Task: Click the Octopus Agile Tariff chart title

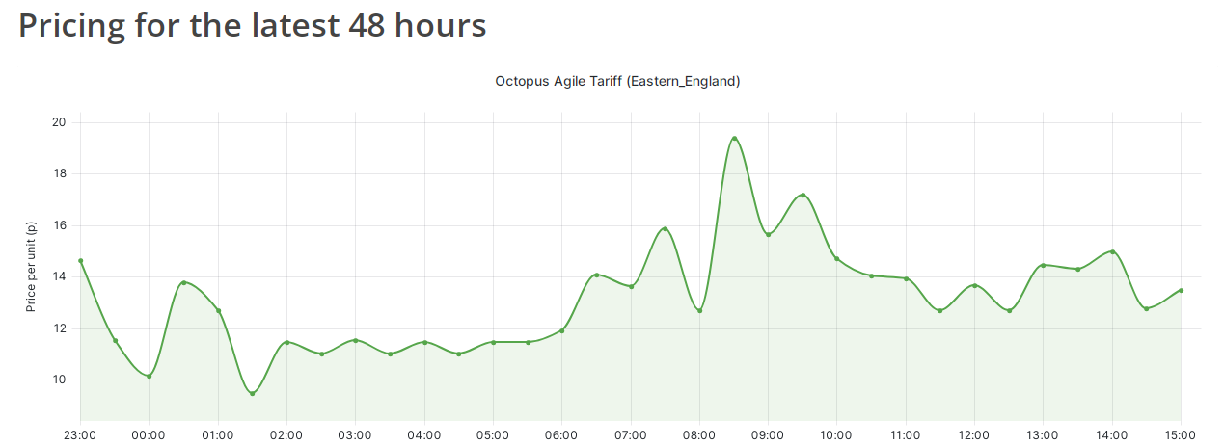Action: [617, 82]
